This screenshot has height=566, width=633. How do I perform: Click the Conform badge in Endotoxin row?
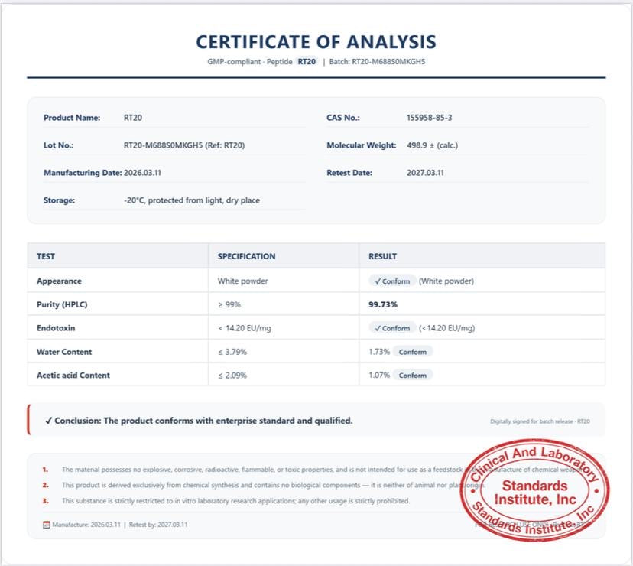392,328
